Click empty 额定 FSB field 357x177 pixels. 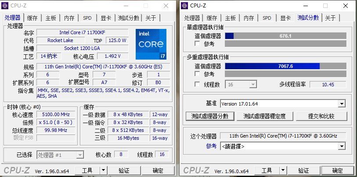[56, 138]
